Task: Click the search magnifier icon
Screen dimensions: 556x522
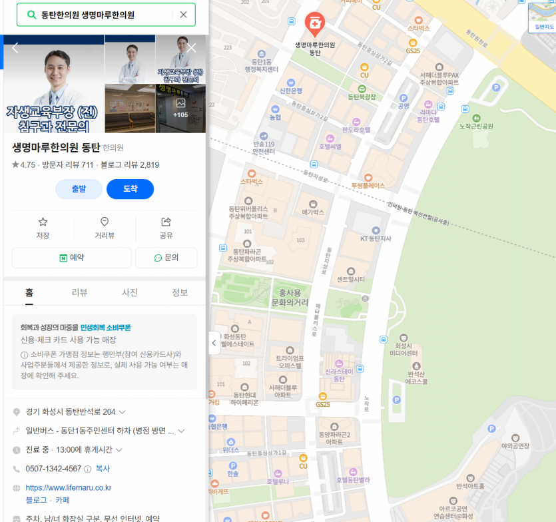Action: (31, 15)
